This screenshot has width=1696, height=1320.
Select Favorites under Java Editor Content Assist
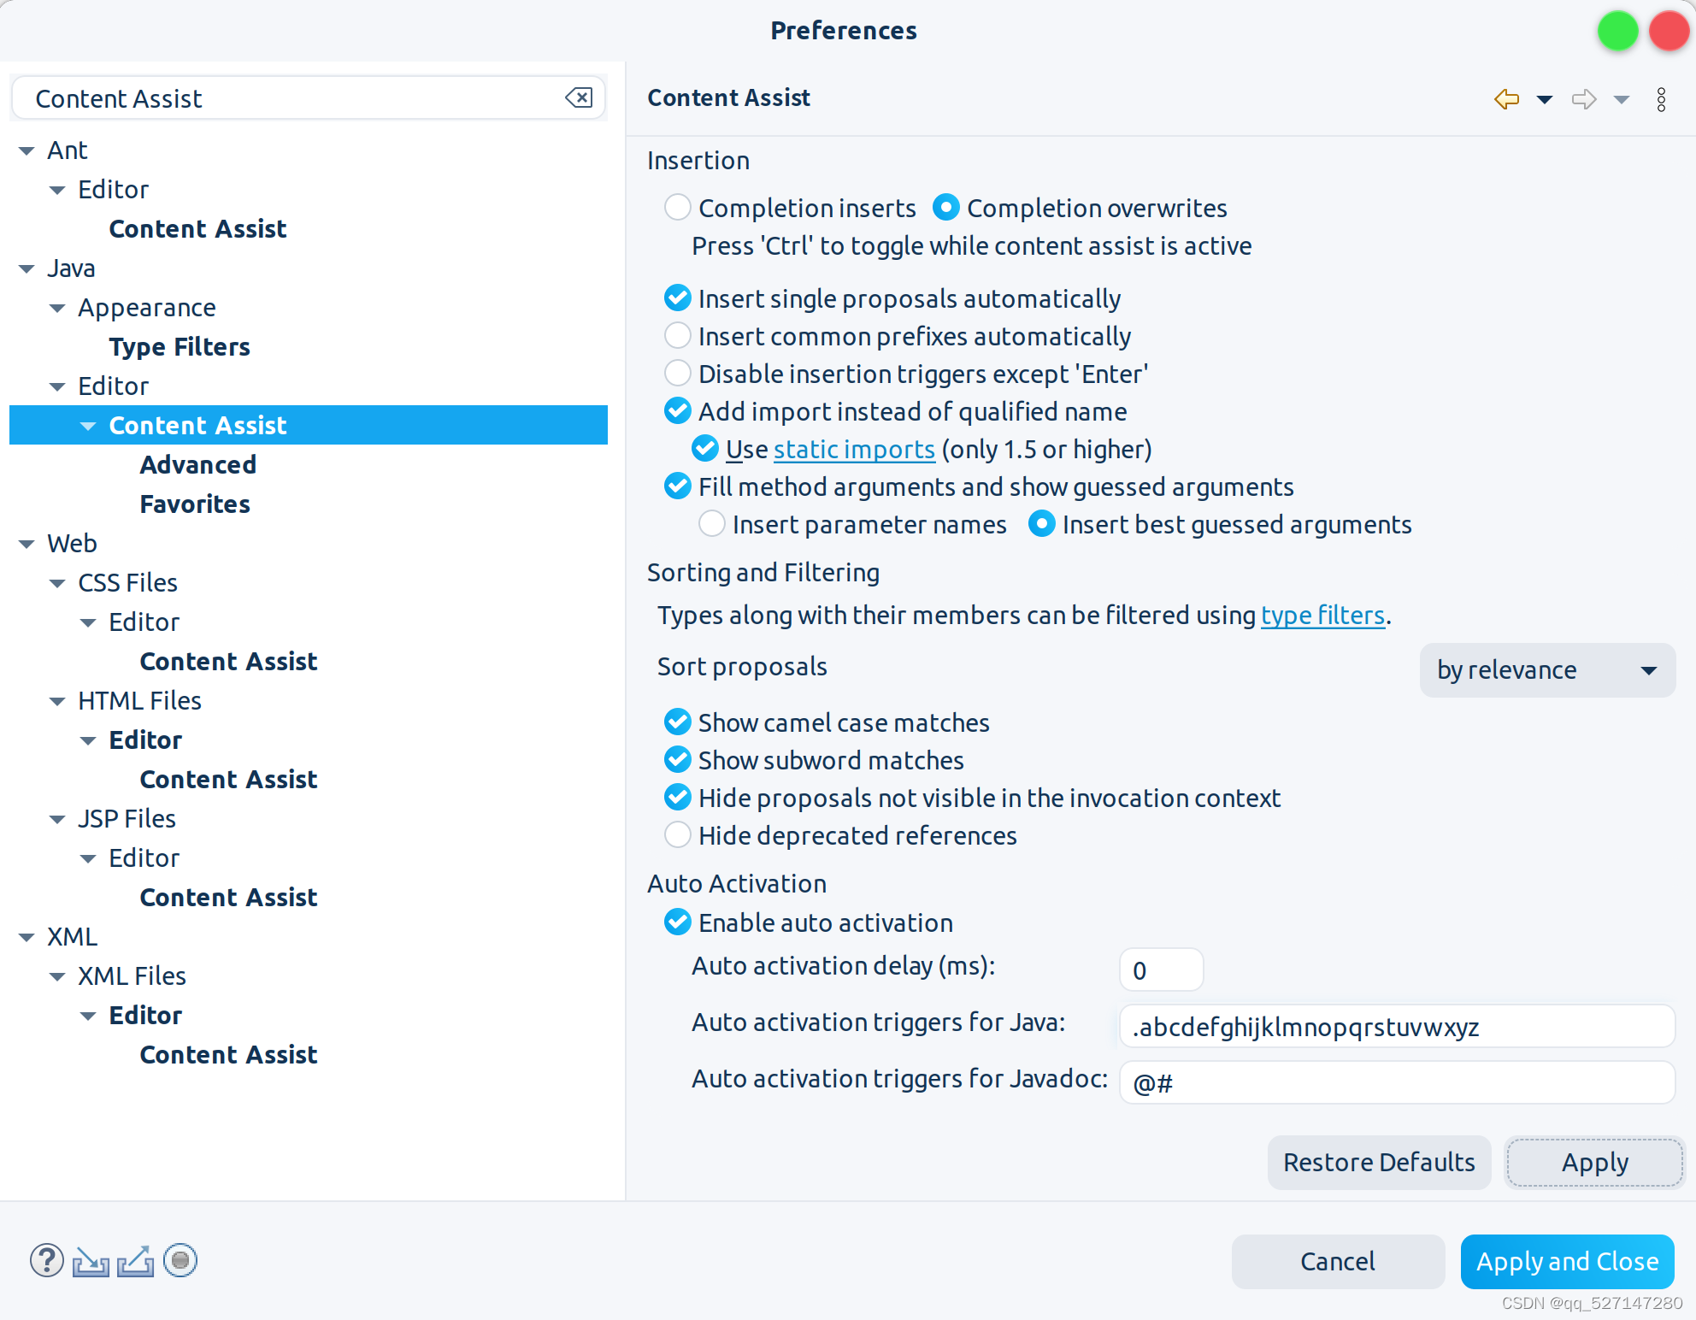click(194, 504)
